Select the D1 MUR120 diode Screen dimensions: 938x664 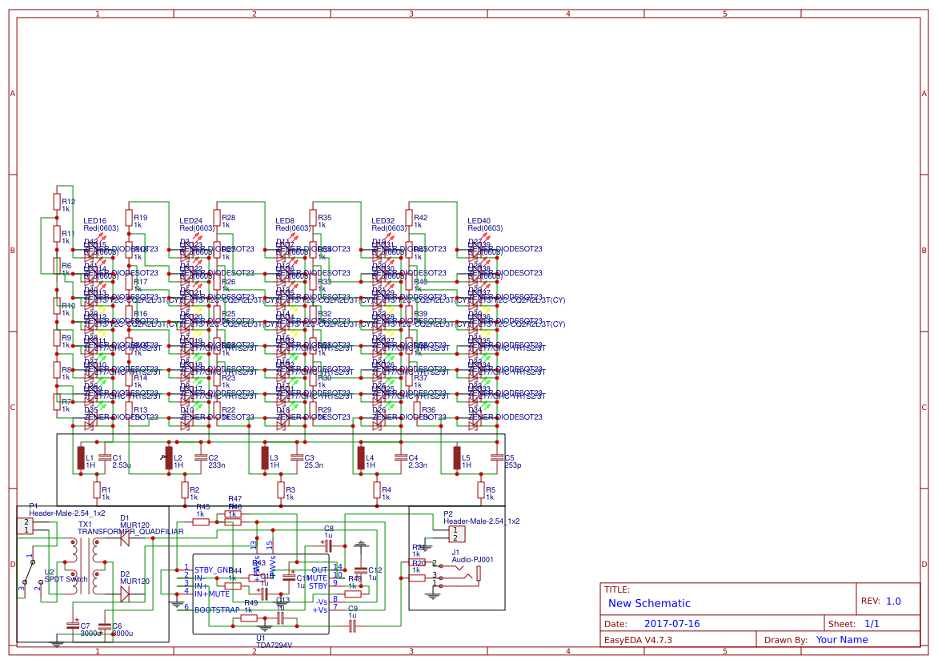click(x=125, y=539)
